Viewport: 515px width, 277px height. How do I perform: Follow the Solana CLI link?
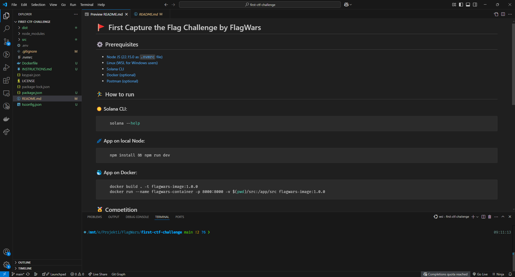pos(115,69)
